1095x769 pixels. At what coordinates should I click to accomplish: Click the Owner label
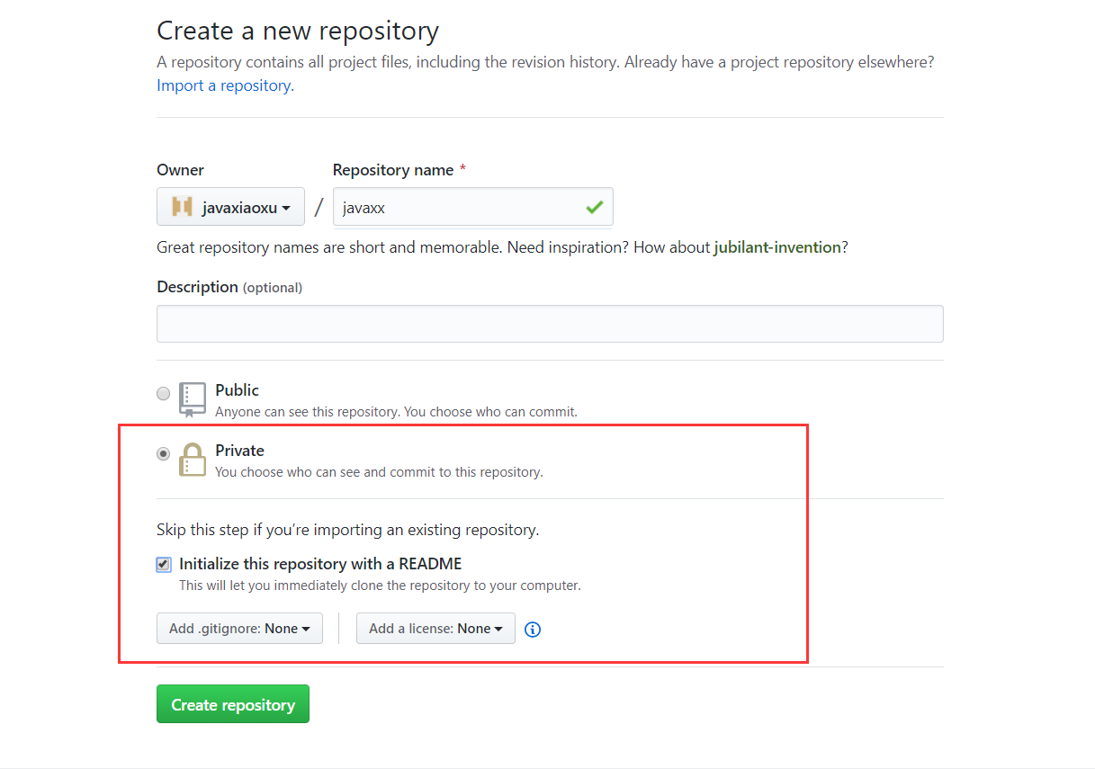coord(180,170)
